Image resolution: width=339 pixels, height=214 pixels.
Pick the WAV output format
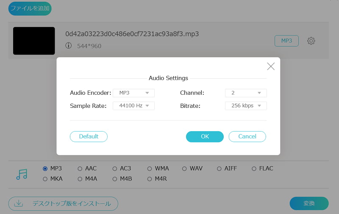(x=184, y=168)
